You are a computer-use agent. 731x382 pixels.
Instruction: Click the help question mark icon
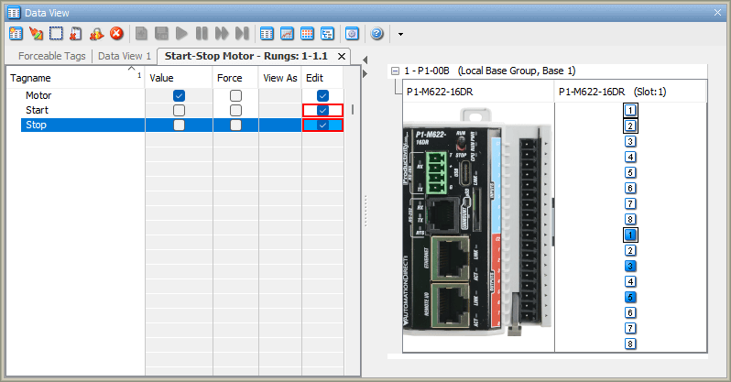pyautogui.click(x=376, y=34)
